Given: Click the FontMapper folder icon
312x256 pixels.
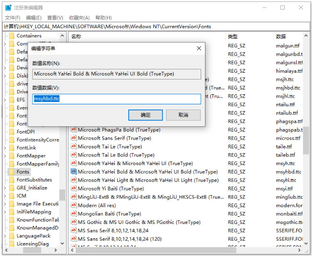Looking at the screenshot, I should 12,156.
